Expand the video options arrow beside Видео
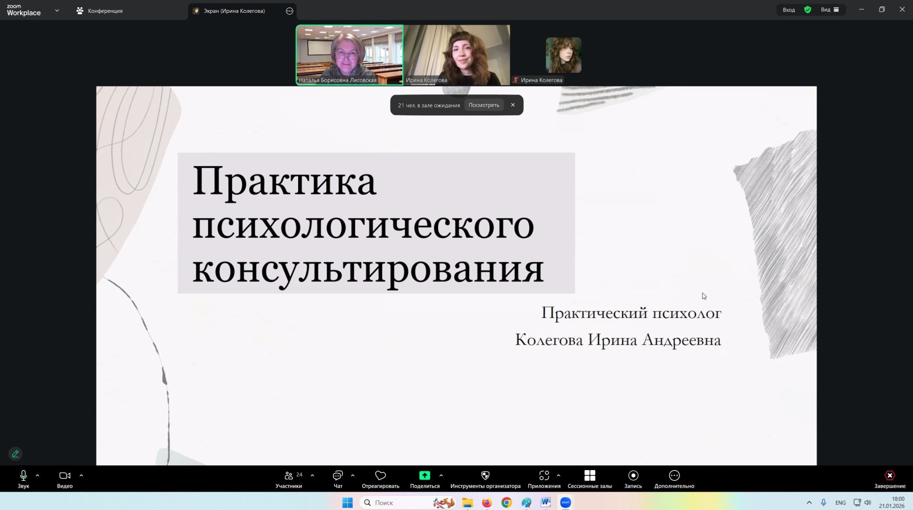 coord(81,475)
